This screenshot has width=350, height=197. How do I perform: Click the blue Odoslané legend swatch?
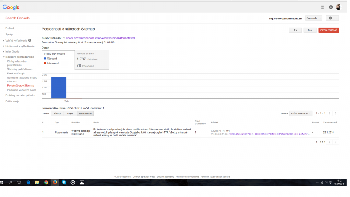pyautogui.click(x=45, y=58)
